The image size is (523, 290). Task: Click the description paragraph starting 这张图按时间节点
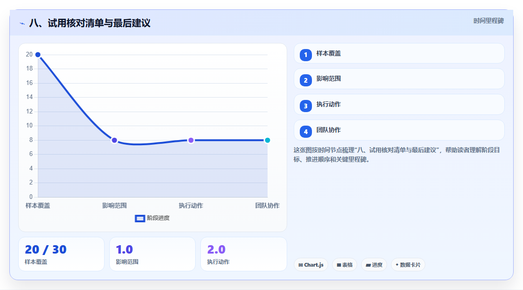pos(396,155)
